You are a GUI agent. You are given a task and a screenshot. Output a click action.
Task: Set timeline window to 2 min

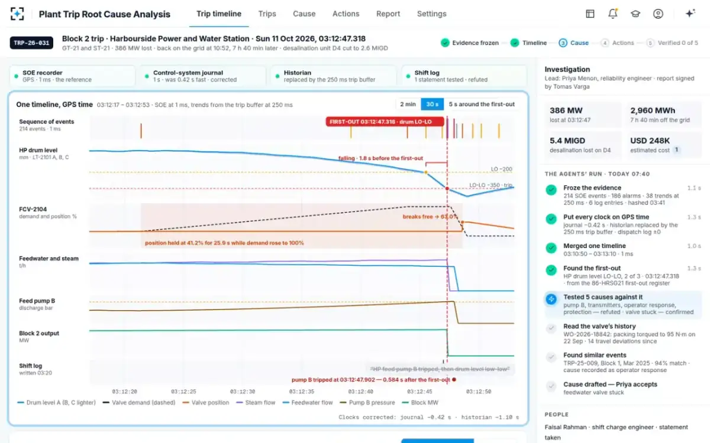408,105
